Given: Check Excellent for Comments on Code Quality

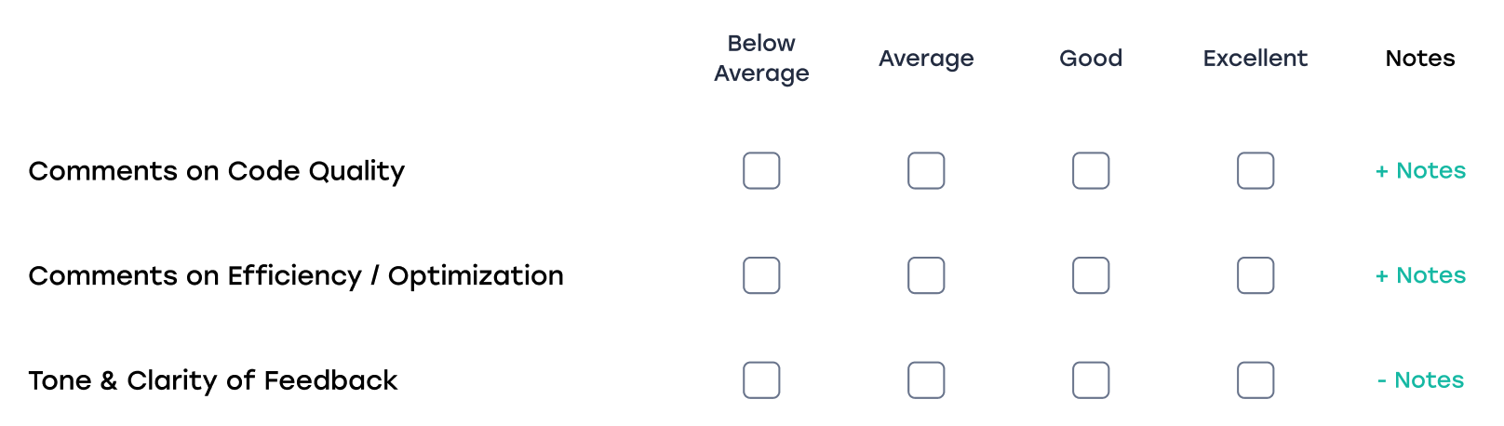Looking at the screenshot, I should [x=1256, y=171].
